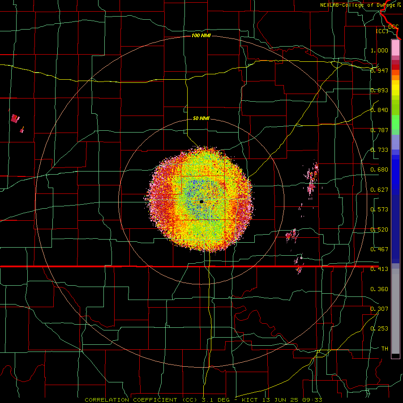Pick the bright green segment of the color bar

click(395, 122)
